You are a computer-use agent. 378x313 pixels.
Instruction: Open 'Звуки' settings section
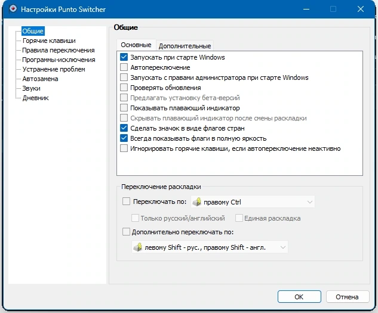click(x=31, y=88)
